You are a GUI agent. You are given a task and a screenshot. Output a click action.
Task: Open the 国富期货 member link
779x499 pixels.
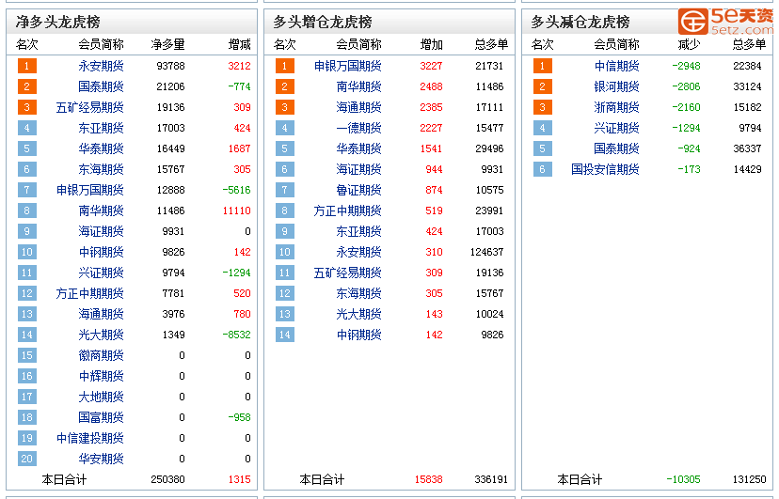coord(101,417)
